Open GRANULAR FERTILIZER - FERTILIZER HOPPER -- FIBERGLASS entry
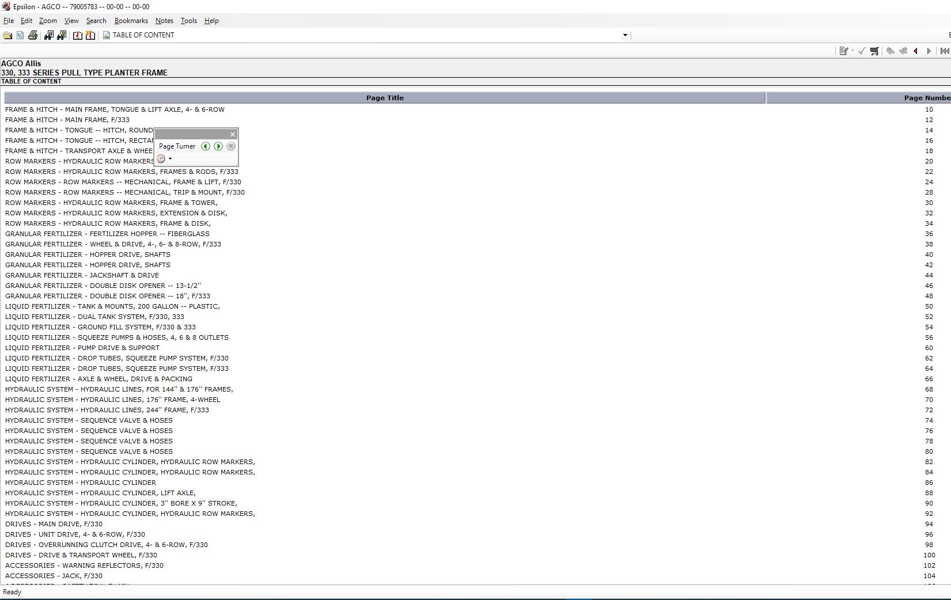The height and width of the screenshot is (600, 951). point(107,234)
